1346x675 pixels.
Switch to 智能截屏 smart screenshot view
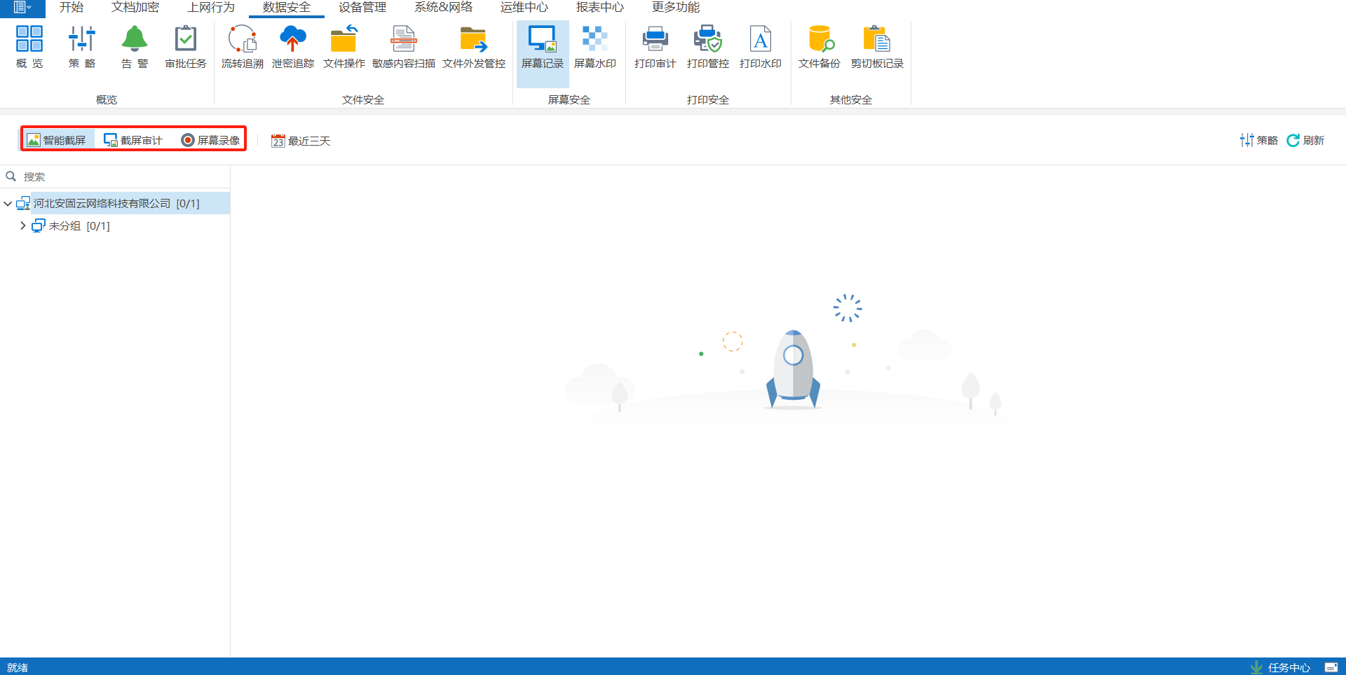coord(57,140)
